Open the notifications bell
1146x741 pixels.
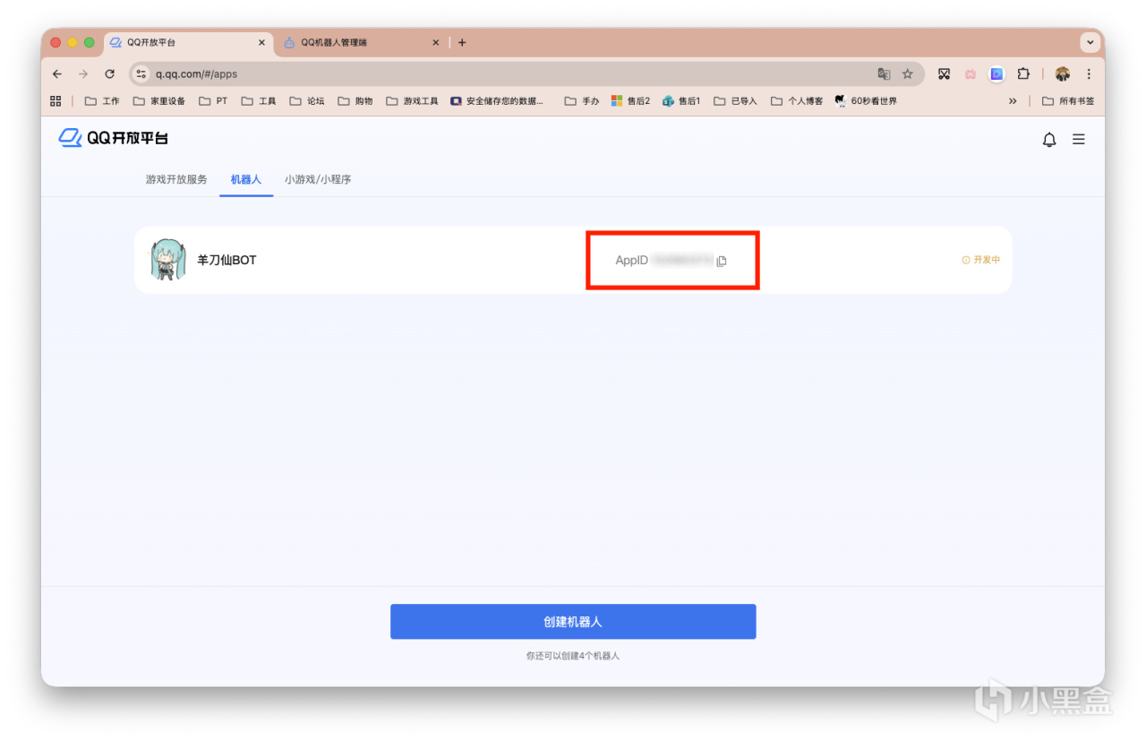(x=1049, y=140)
